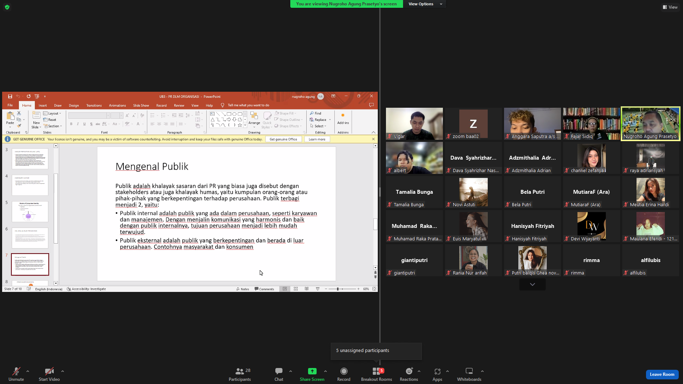Open the File menu
The image size is (683, 384).
coord(10,105)
